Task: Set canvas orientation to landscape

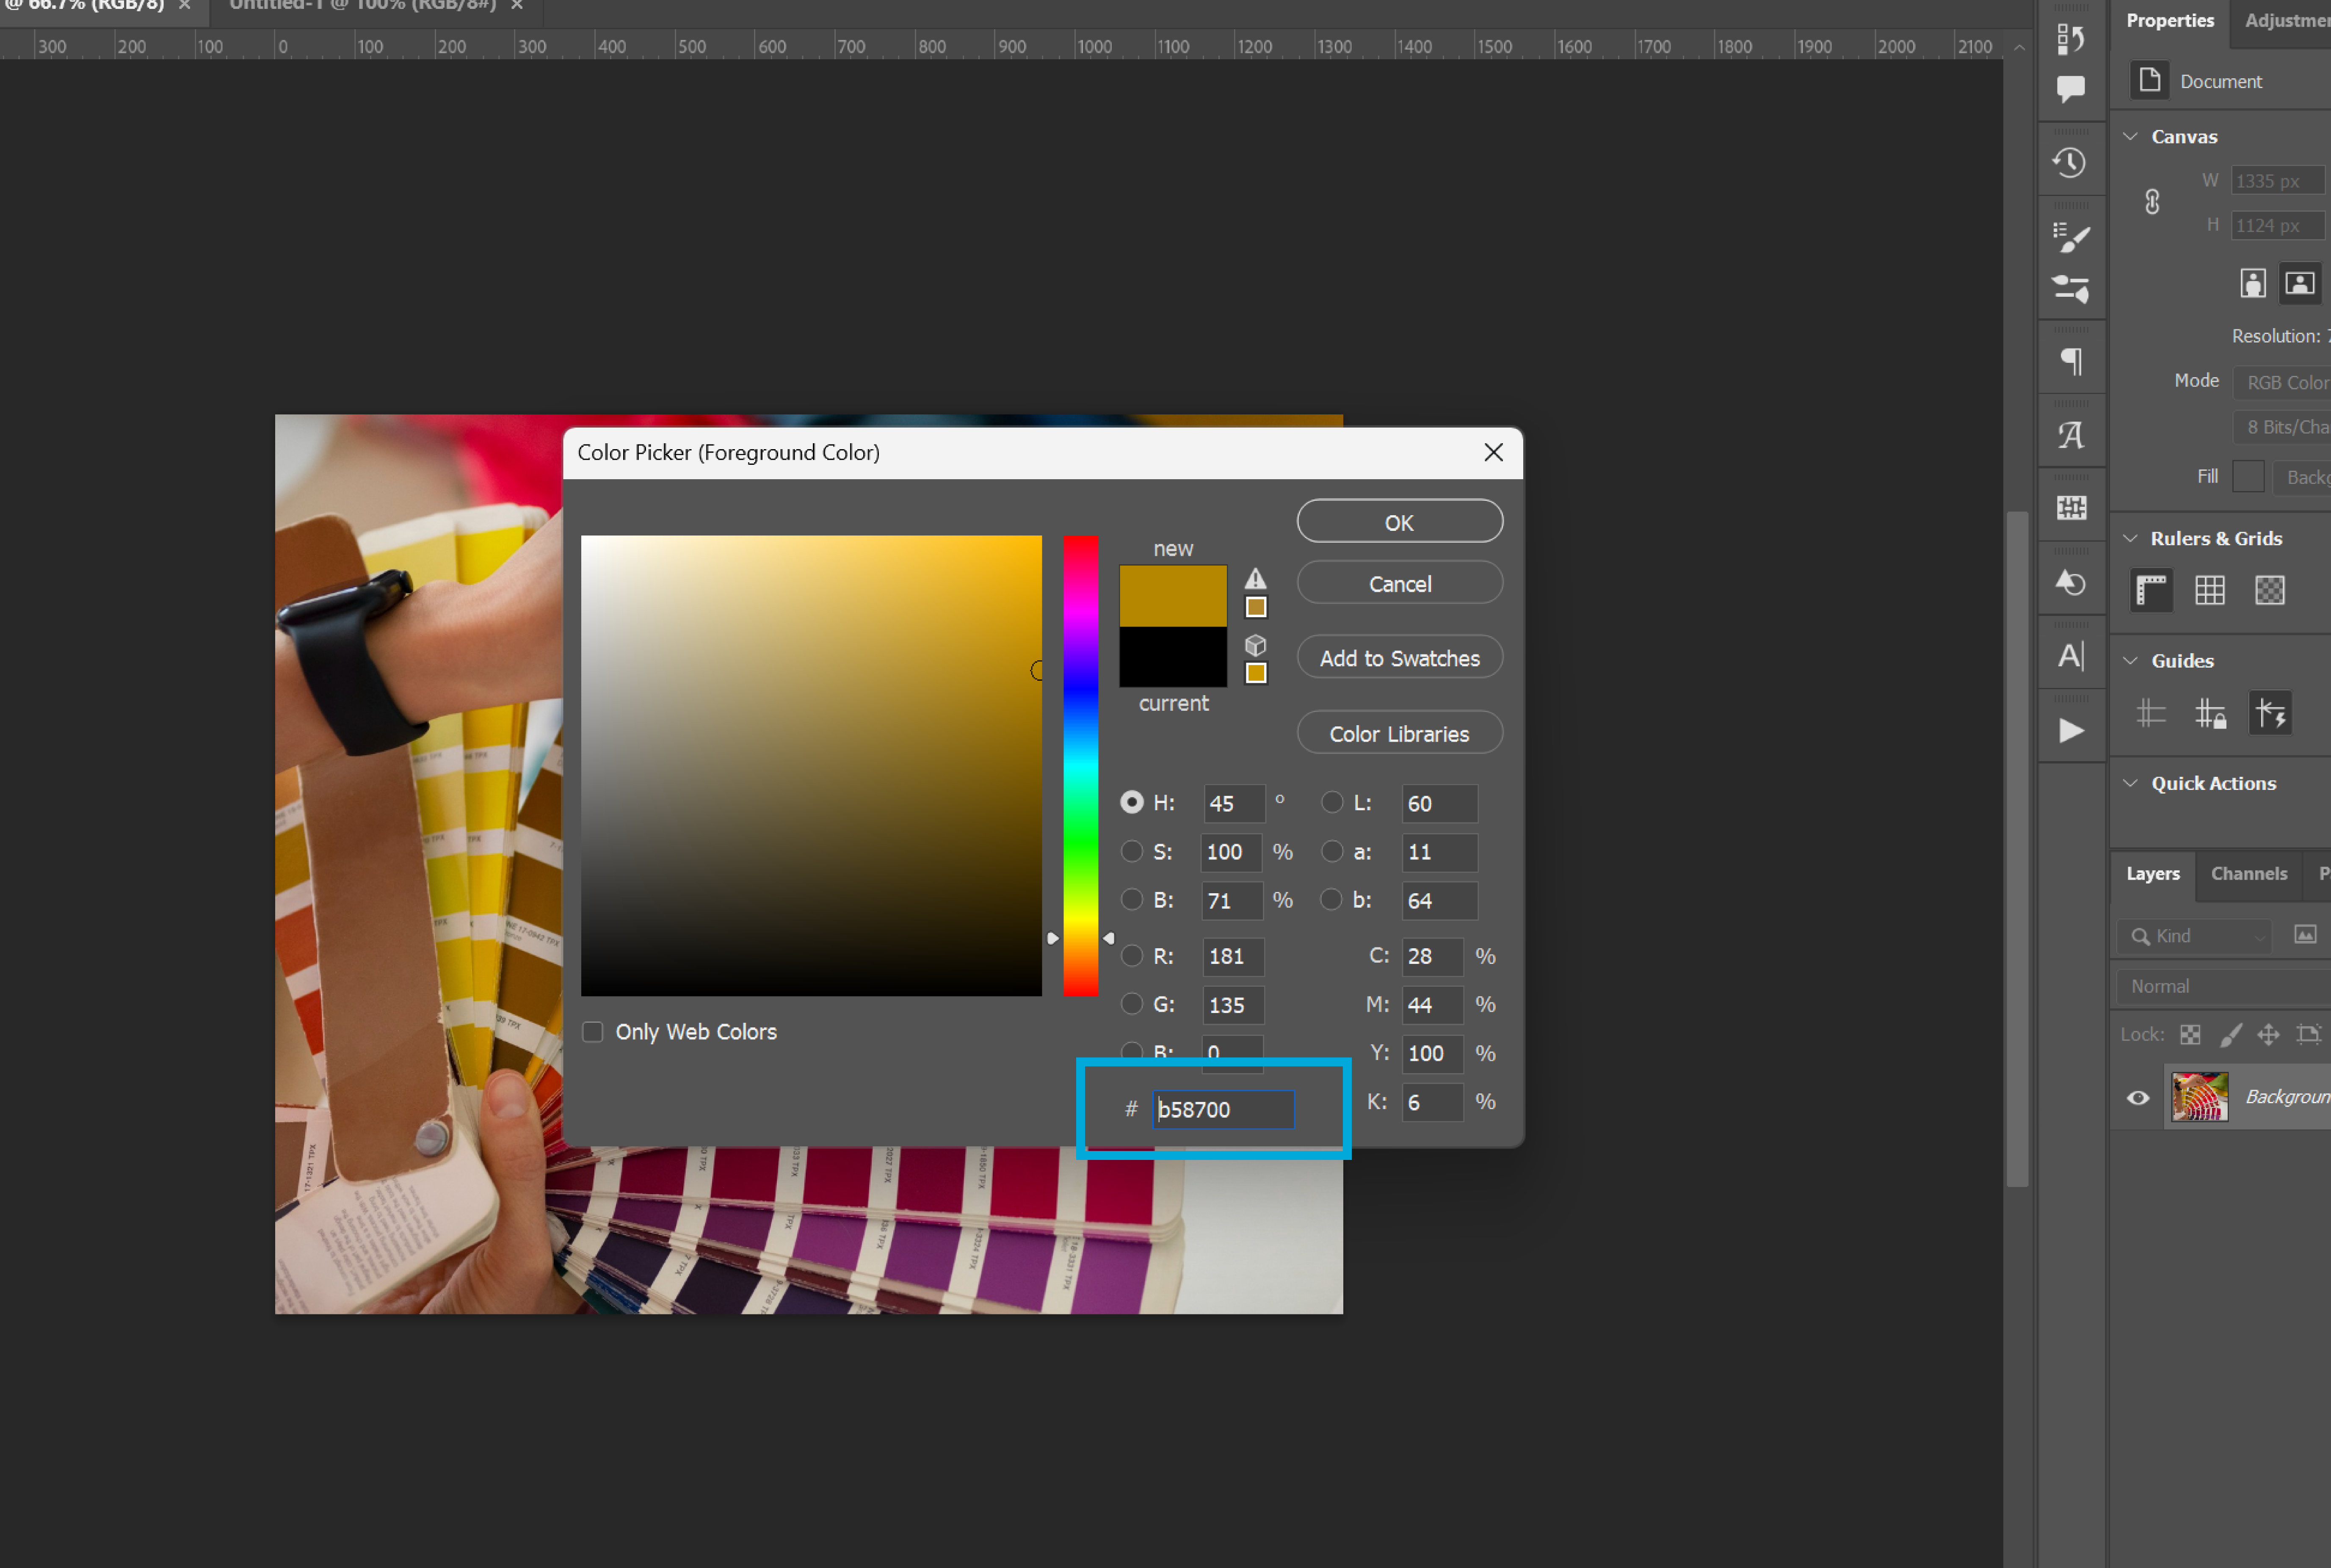Action: click(x=2300, y=283)
